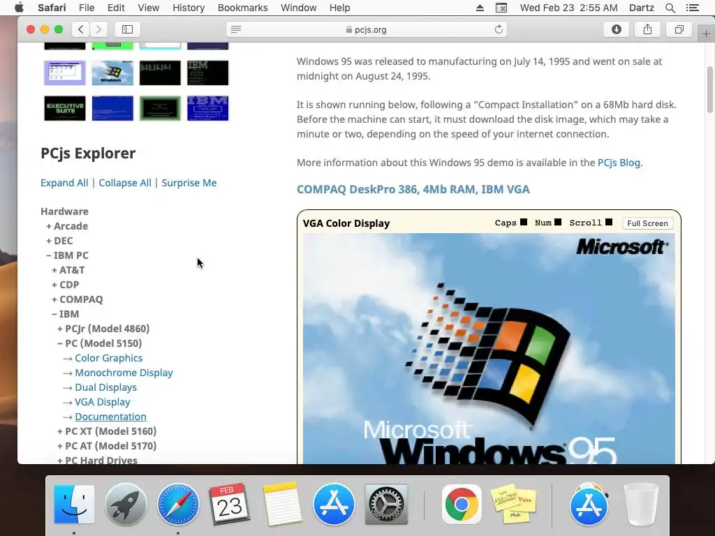715x536 pixels.
Task: Show the Safari sidebar
Action: pos(127,29)
